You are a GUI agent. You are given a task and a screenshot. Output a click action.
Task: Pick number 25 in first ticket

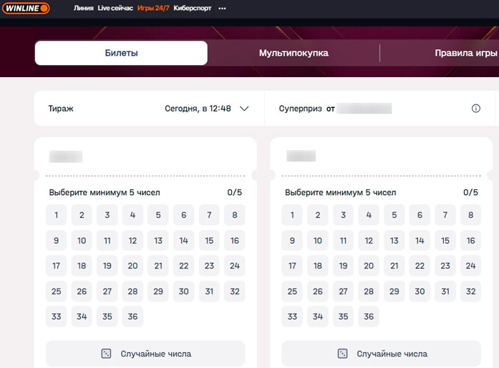(57, 292)
